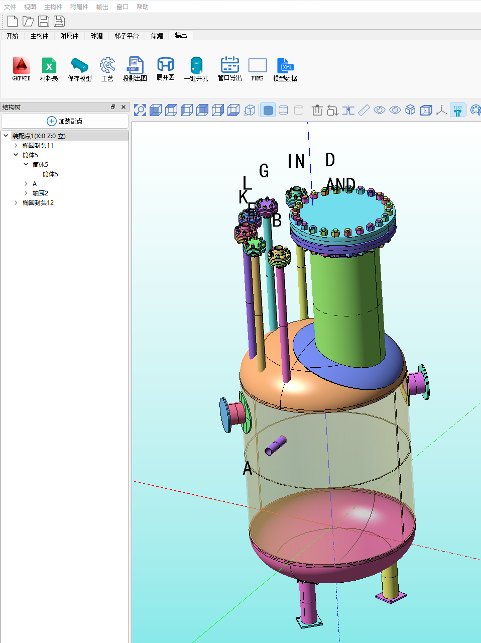481x643 pixels.
Task: Select 轴耳2 in structure tree
Action: tap(40, 193)
